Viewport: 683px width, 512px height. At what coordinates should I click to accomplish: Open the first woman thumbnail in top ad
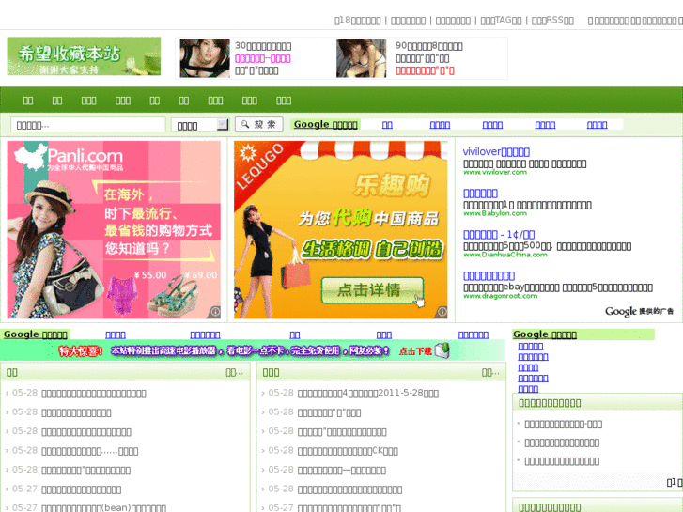pos(205,58)
